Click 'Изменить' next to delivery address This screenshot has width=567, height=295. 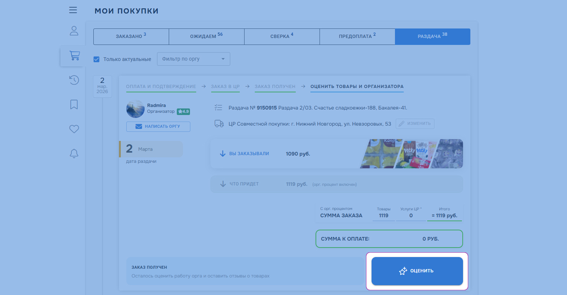click(x=415, y=124)
